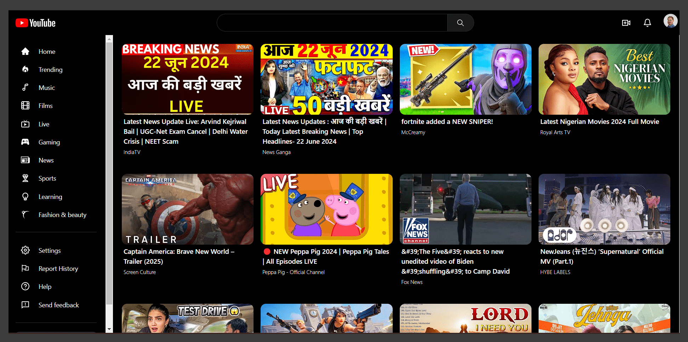Click the search magnifier button
The width and height of the screenshot is (688, 342).
460,23
